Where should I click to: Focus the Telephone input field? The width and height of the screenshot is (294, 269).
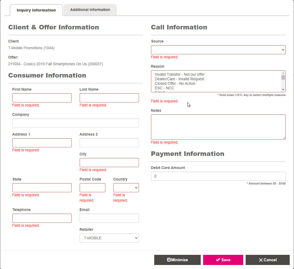(x=42, y=218)
